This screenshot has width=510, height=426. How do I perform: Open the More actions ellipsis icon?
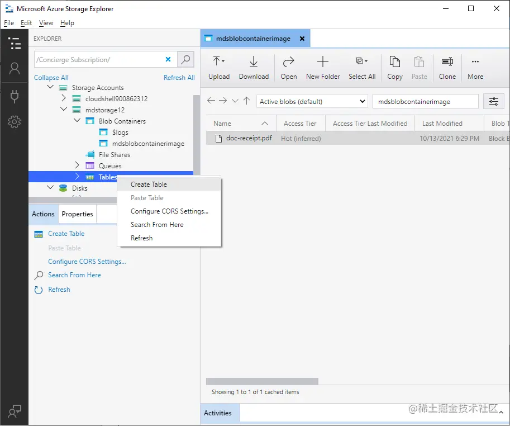click(475, 67)
